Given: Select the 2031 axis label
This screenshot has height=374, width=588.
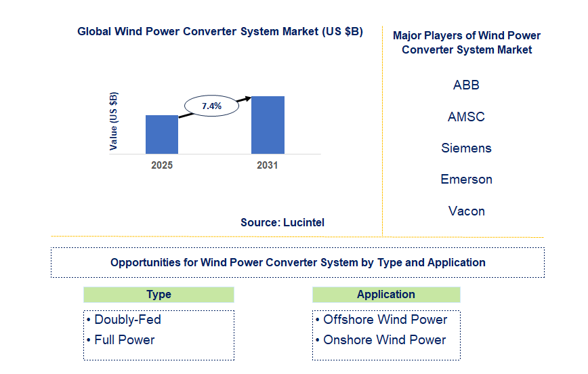Looking at the screenshot, I should pyautogui.click(x=268, y=165).
